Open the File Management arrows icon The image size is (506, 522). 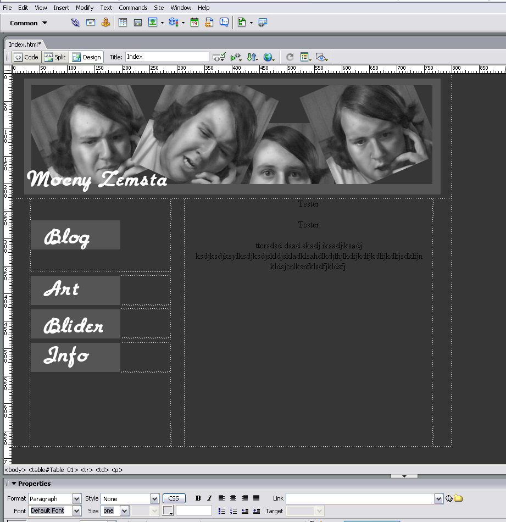tap(252, 57)
